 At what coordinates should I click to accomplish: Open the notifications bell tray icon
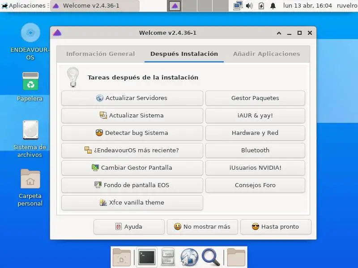[x=273, y=5]
